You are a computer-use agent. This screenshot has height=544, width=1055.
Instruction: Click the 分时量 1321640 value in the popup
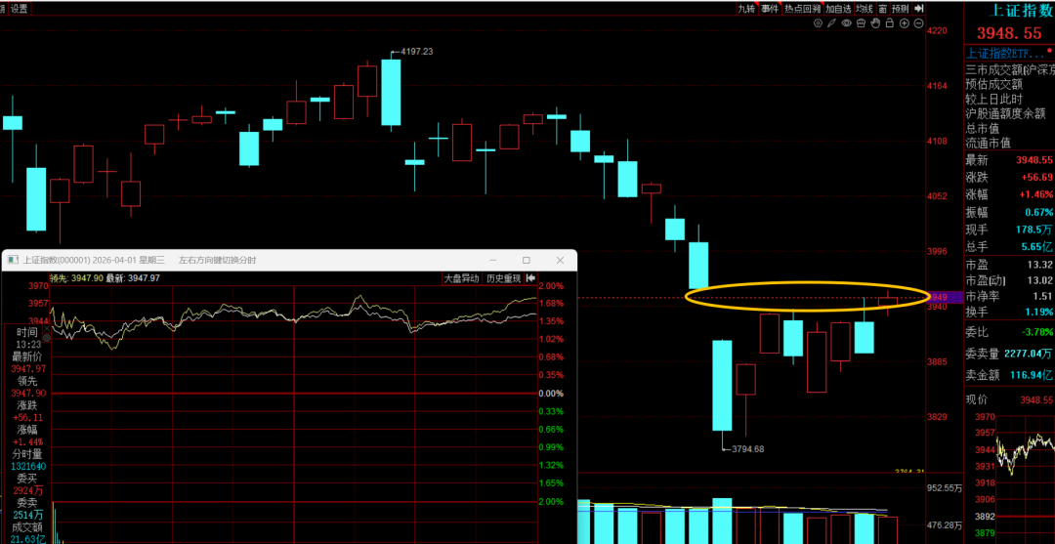tap(27, 465)
